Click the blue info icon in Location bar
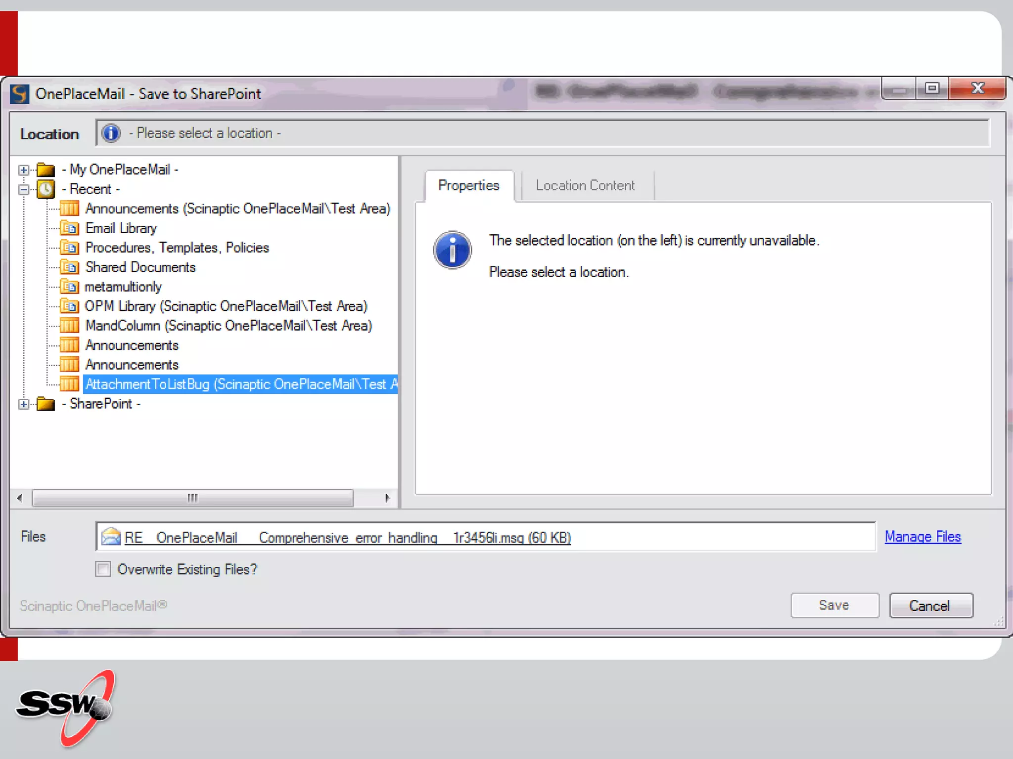This screenshot has height=759, width=1013. (x=111, y=133)
